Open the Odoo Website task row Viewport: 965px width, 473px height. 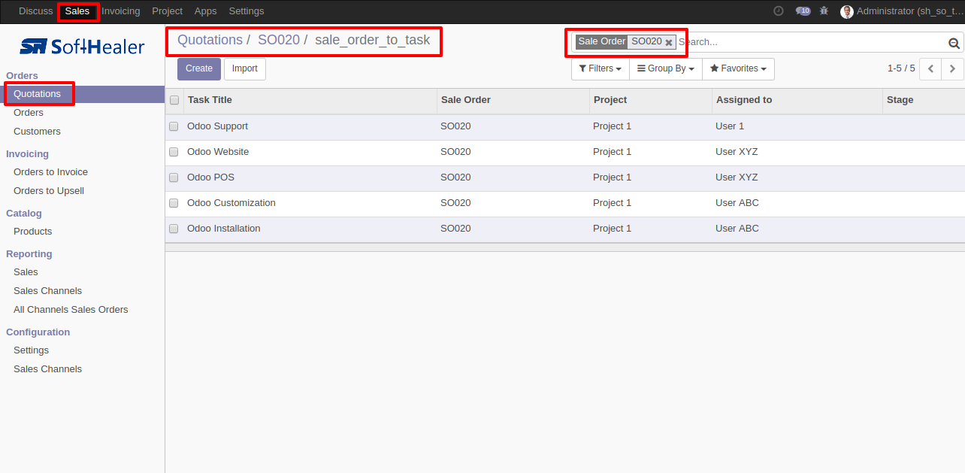pyautogui.click(x=565, y=152)
